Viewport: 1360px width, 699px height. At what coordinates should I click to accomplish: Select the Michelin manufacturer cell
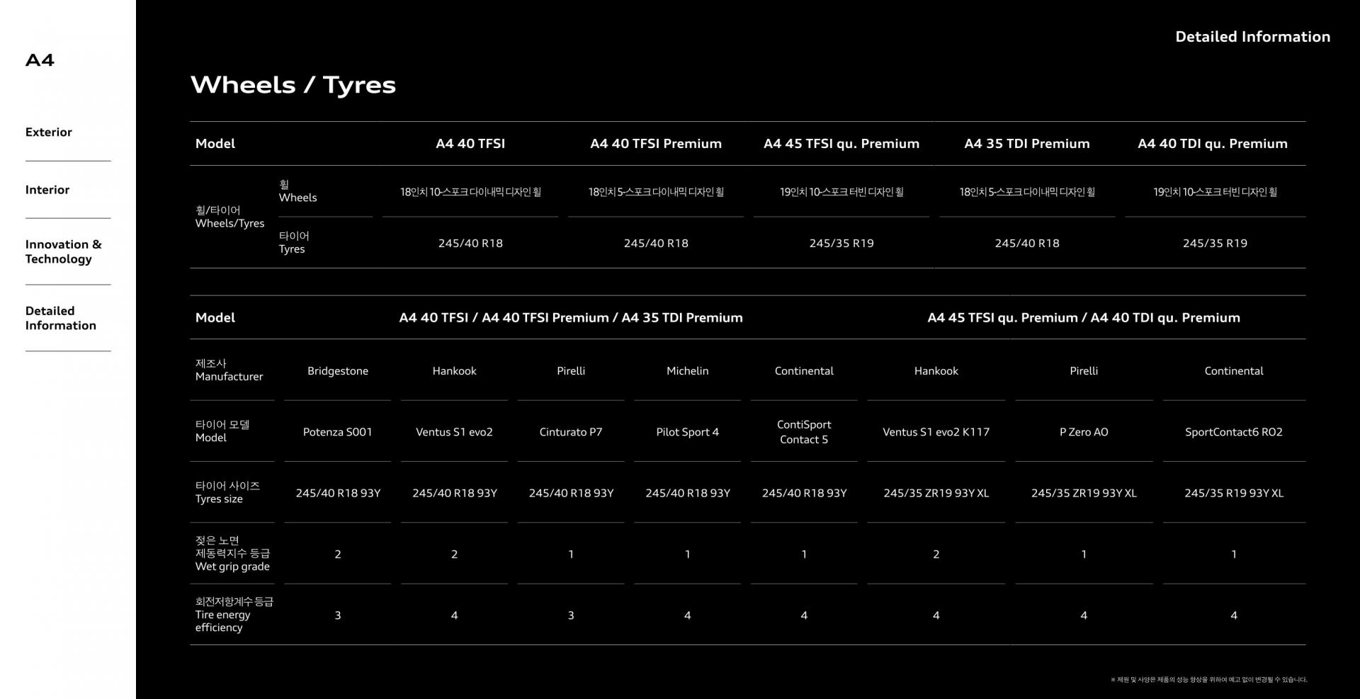click(x=687, y=371)
